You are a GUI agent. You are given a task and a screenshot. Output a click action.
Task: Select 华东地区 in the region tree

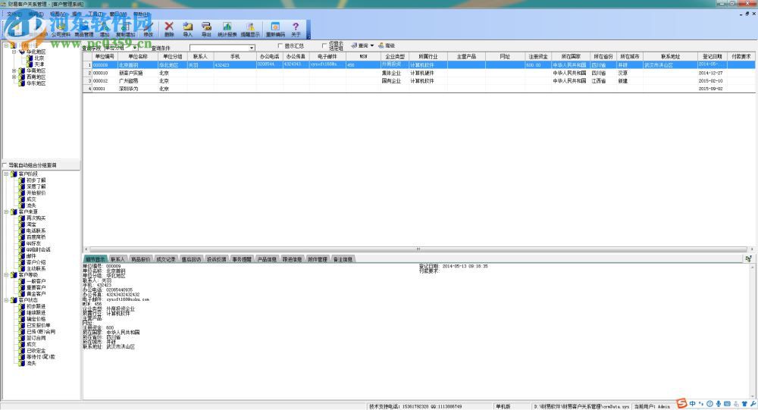[36, 83]
